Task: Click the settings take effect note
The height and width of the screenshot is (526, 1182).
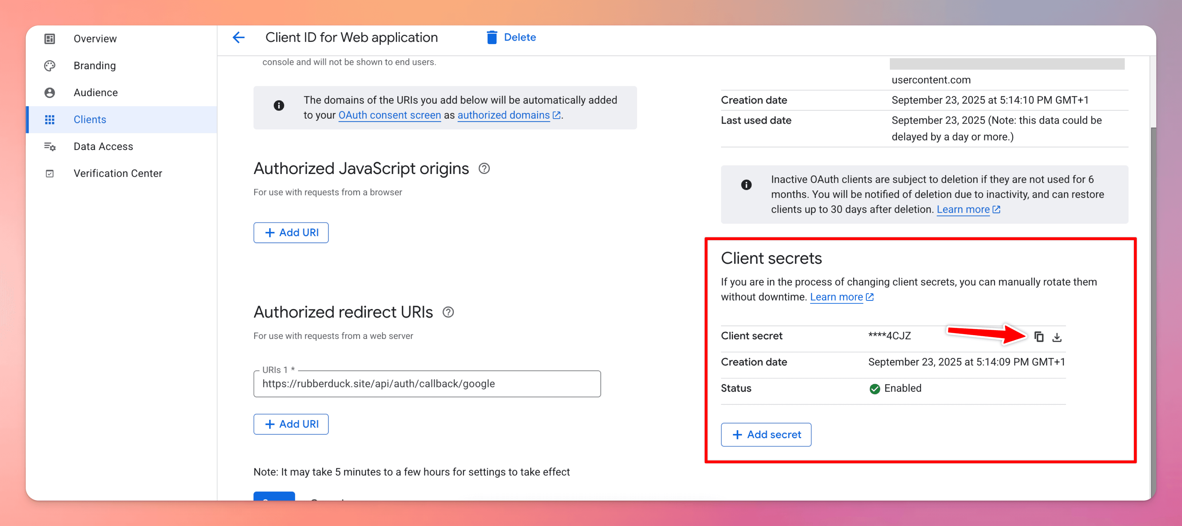Action: coord(412,472)
